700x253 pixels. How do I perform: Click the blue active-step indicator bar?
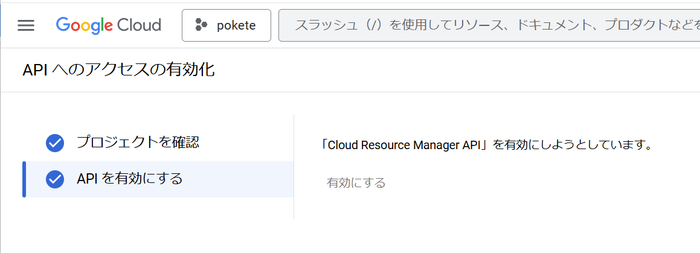tap(24, 179)
